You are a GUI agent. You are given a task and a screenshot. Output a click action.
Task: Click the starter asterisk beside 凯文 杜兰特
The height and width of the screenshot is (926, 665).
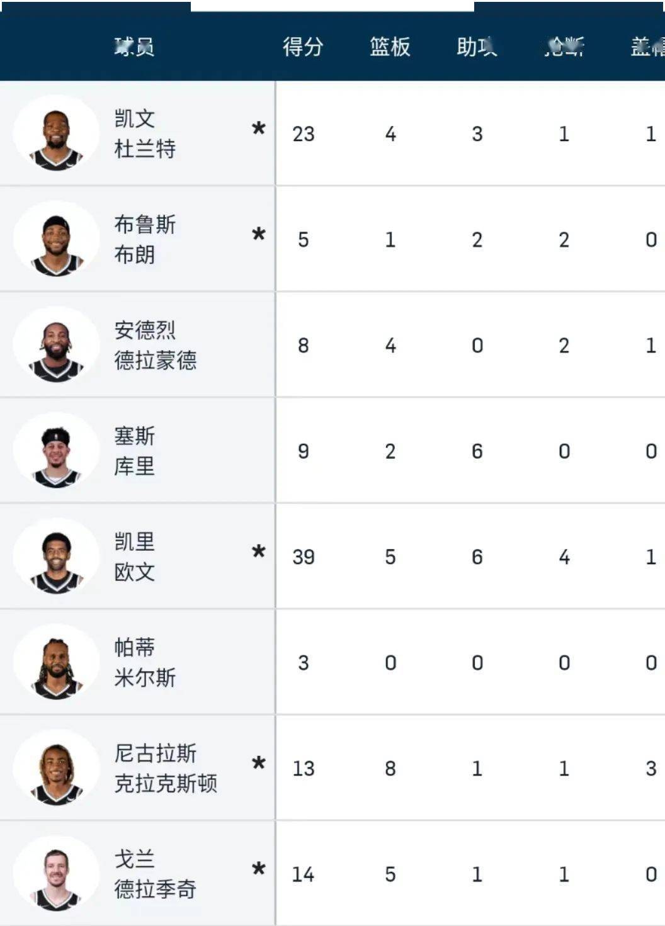coord(258,129)
